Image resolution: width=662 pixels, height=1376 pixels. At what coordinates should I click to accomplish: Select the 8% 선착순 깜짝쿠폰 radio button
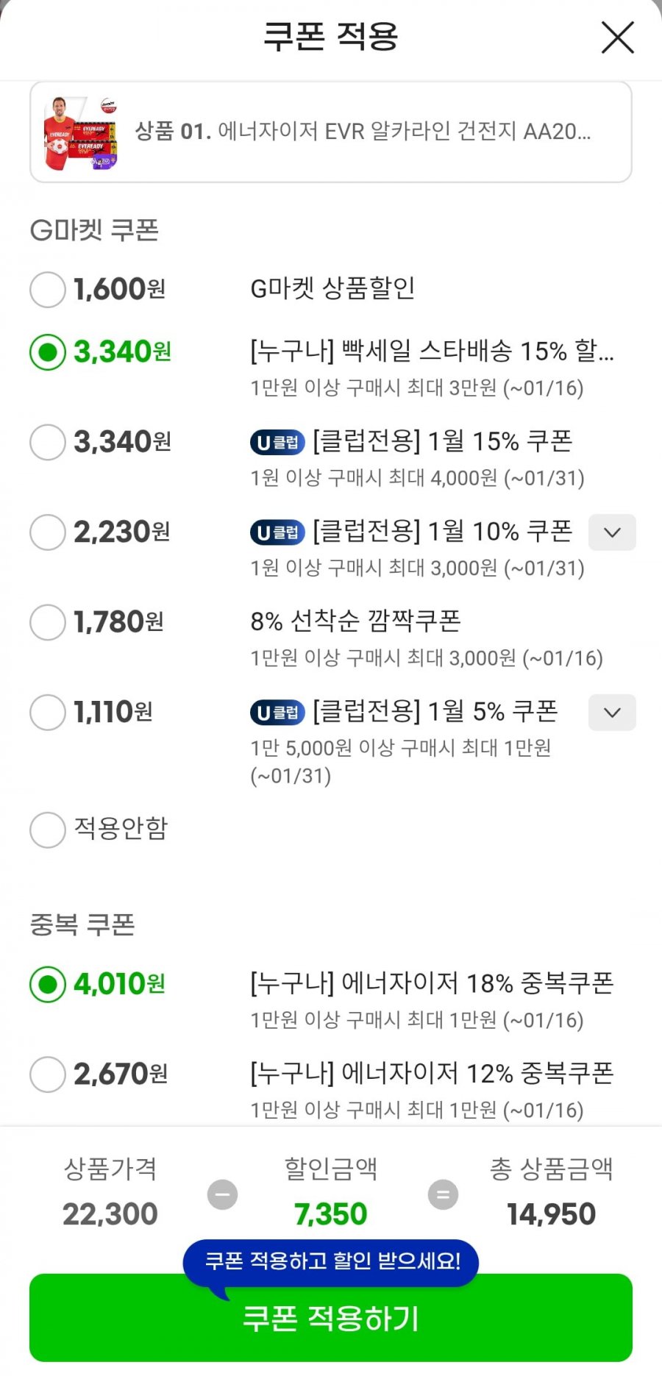(x=48, y=622)
